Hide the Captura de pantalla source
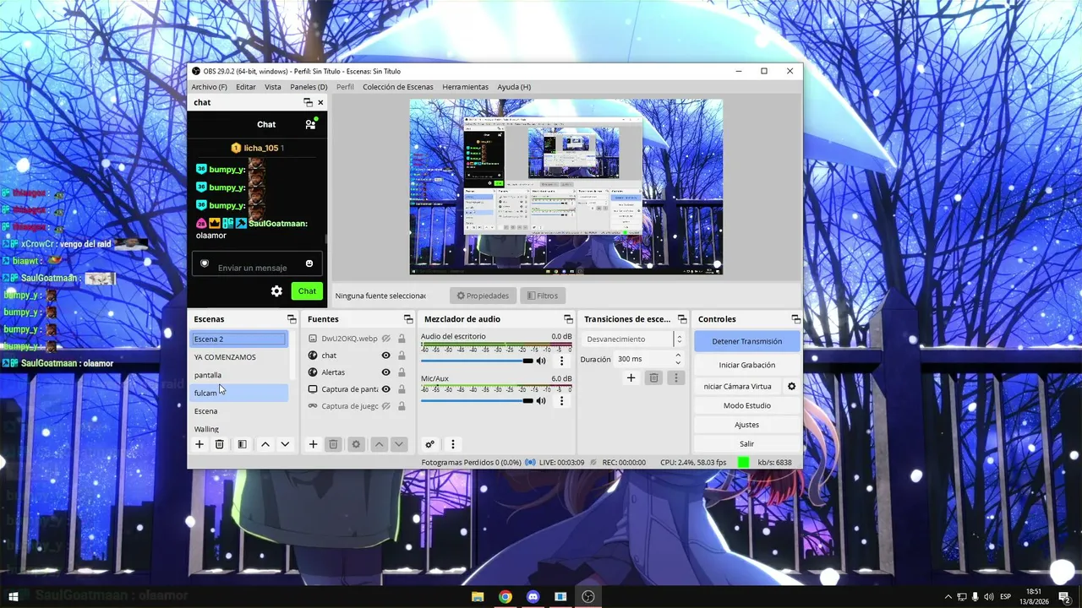The image size is (1082, 608). [385, 389]
